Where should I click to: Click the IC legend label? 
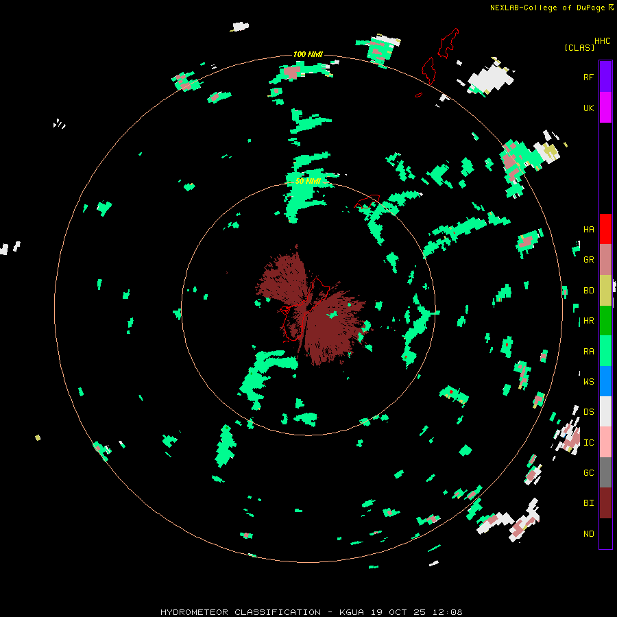pos(588,443)
